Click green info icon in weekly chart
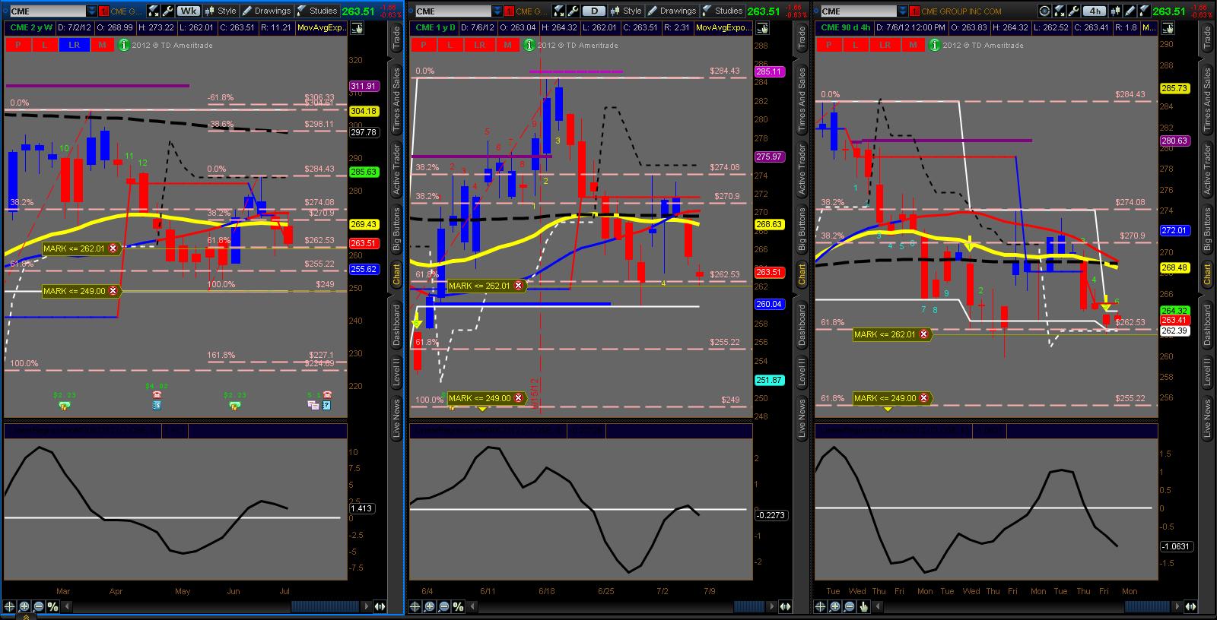The height and width of the screenshot is (620, 1217). [124, 45]
